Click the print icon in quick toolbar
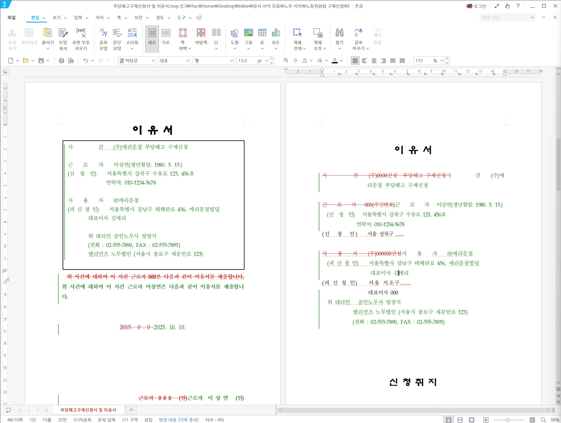This screenshot has width=561, height=423. pyautogui.click(x=61, y=60)
